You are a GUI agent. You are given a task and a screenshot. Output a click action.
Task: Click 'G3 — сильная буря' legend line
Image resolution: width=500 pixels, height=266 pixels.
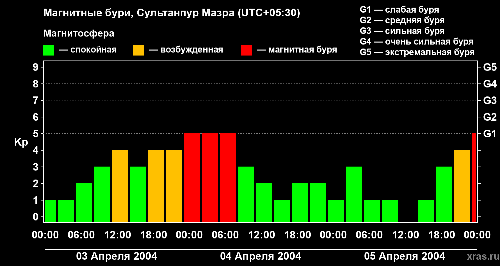(x=402, y=31)
